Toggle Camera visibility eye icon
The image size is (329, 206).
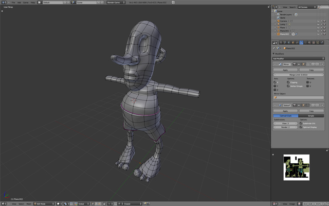click(x=318, y=21)
